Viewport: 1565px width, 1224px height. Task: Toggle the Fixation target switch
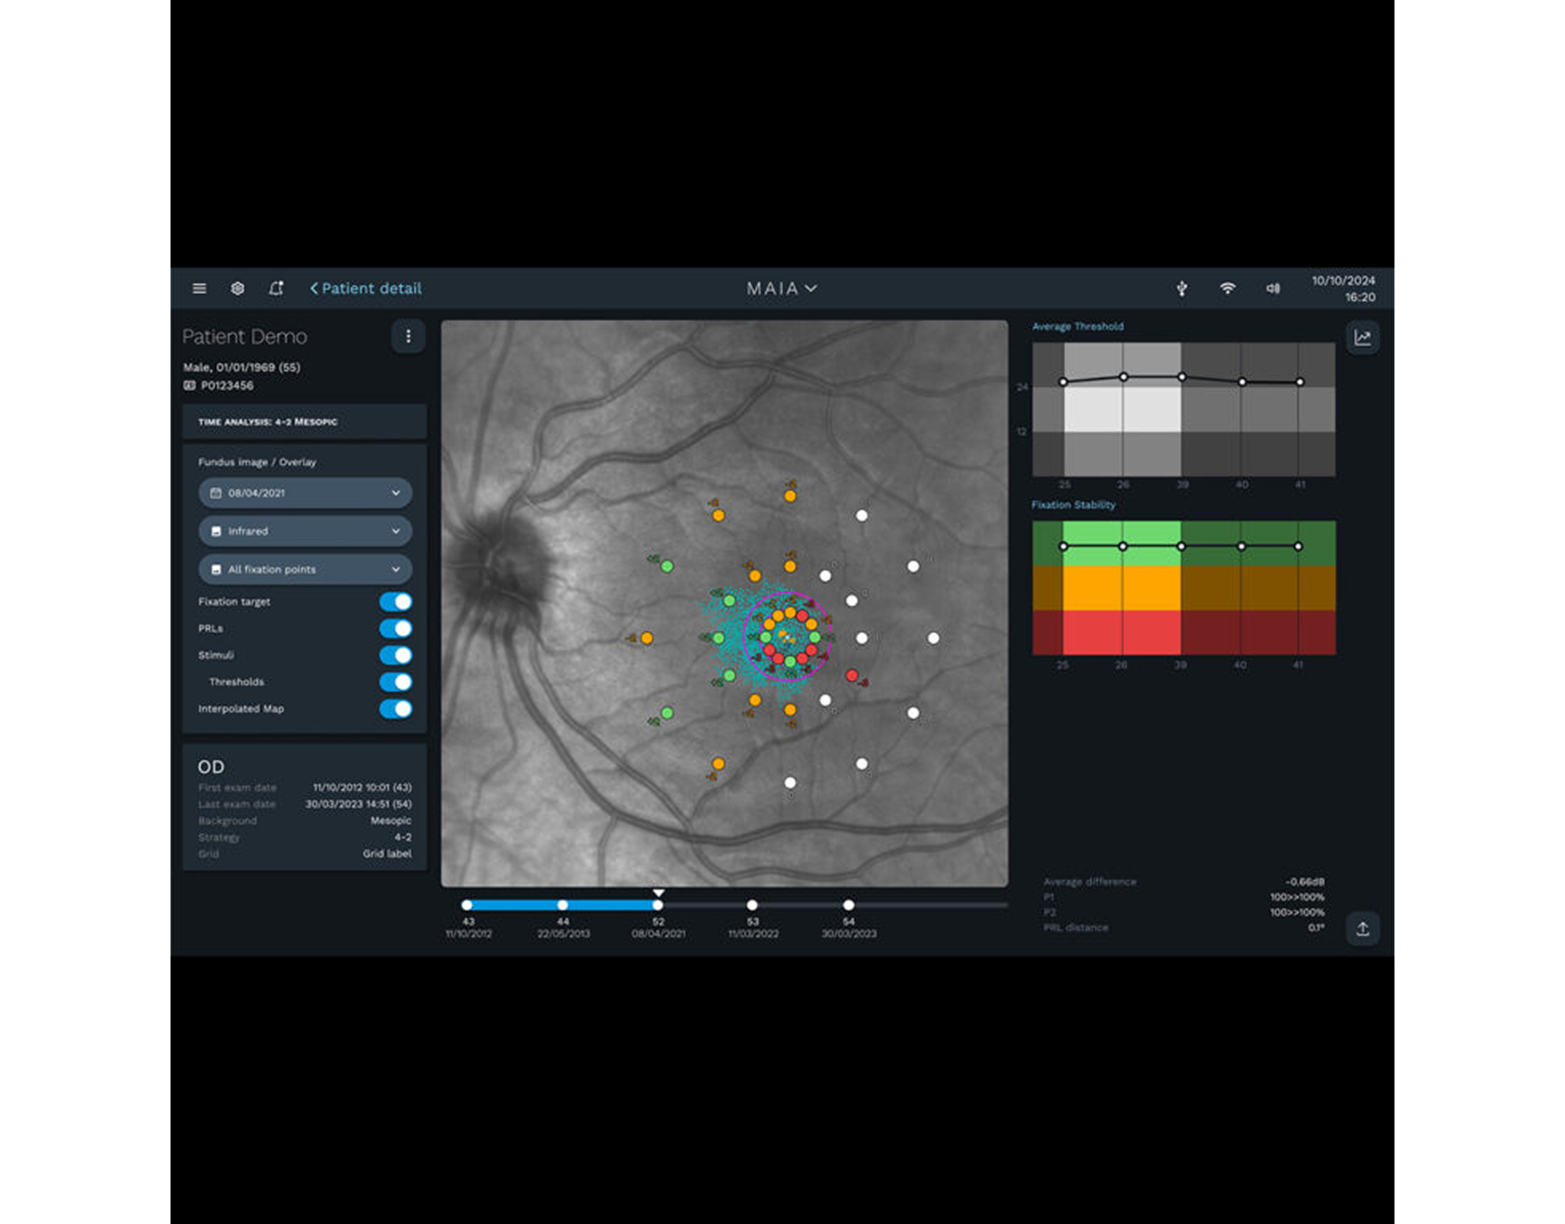[x=396, y=601]
